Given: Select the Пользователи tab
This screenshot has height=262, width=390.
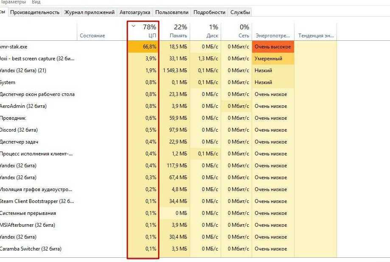Looking at the screenshot, I should click(171, 12).
